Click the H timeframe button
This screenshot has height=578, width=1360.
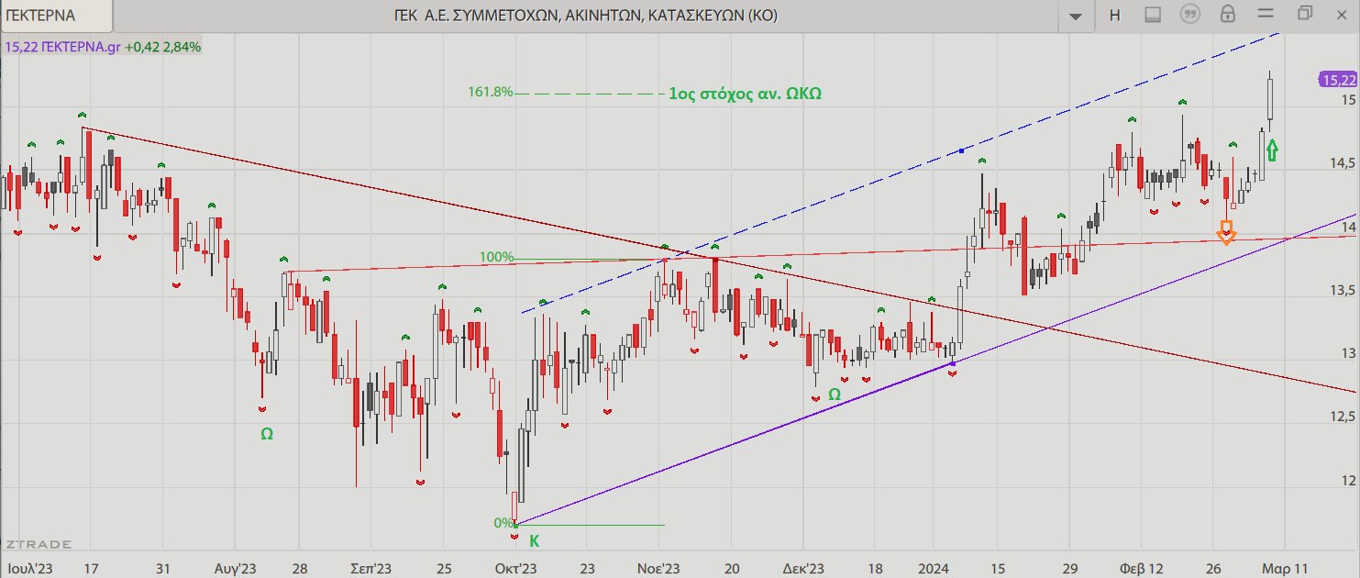1115,15
